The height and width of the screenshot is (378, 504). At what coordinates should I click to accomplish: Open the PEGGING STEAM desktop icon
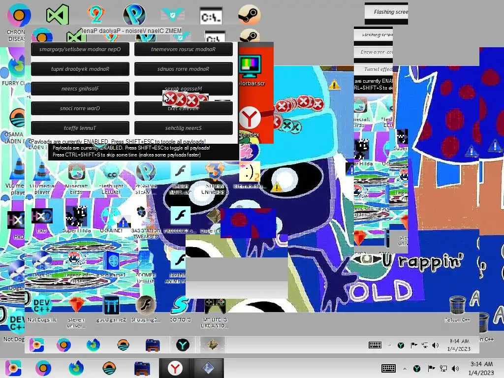[146, 179]
